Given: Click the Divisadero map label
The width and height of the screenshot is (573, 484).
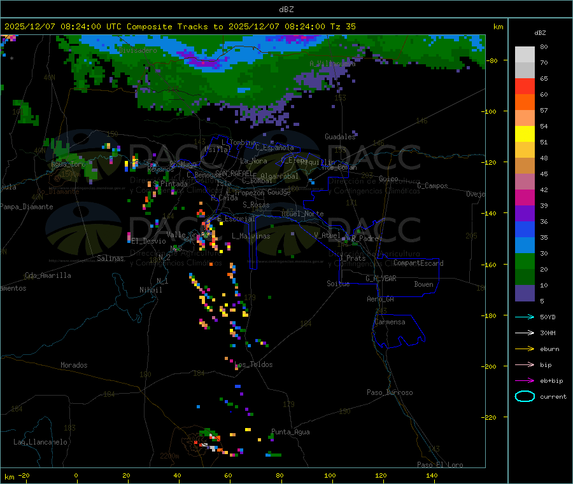Looking at the screenshot, I should pyautogui.click(x=138, y=50).
